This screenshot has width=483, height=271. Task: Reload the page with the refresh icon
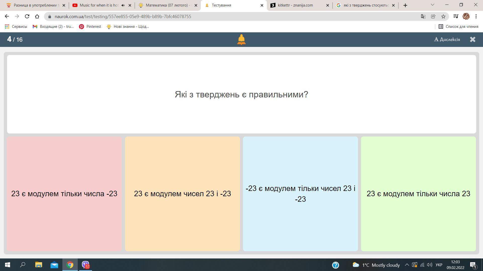coord(27,16)
